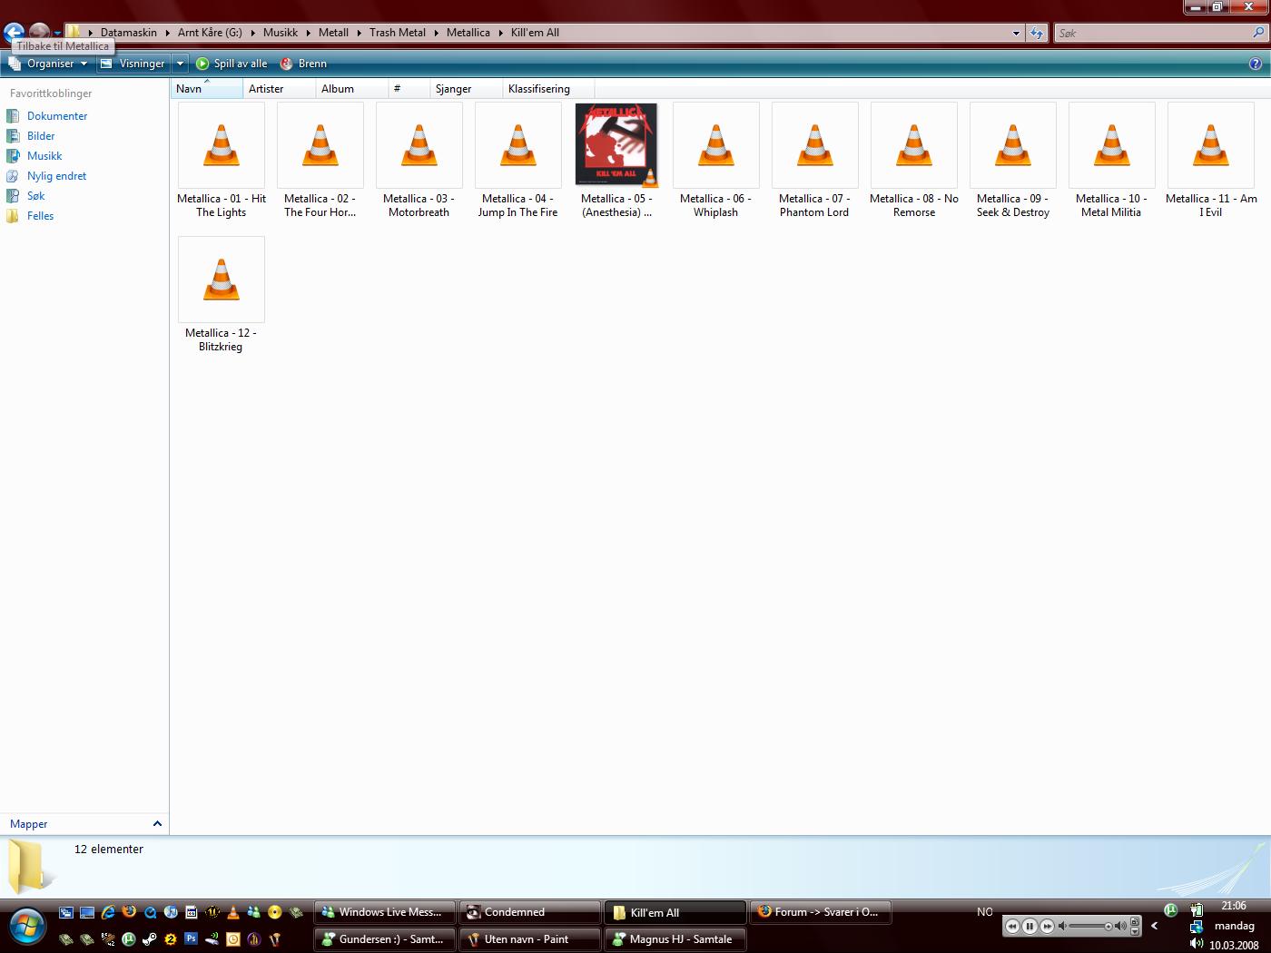The height and width of the screenshot is (953, 1271).
Task: Navigate to Musikk in address bar
Action: pyautogui.click(x=281, y=33)
